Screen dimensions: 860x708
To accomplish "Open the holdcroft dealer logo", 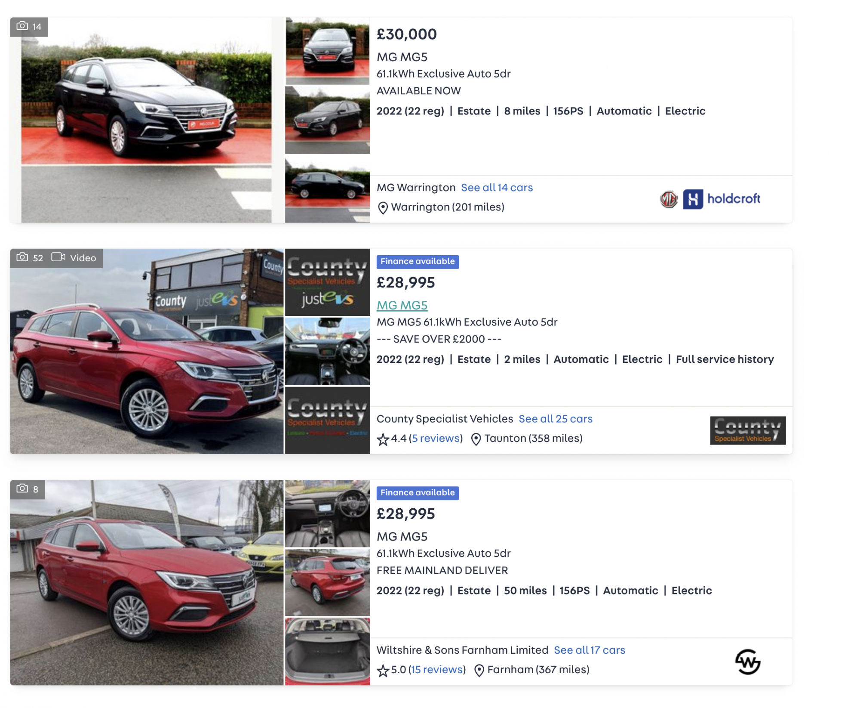I will [722, 199].
